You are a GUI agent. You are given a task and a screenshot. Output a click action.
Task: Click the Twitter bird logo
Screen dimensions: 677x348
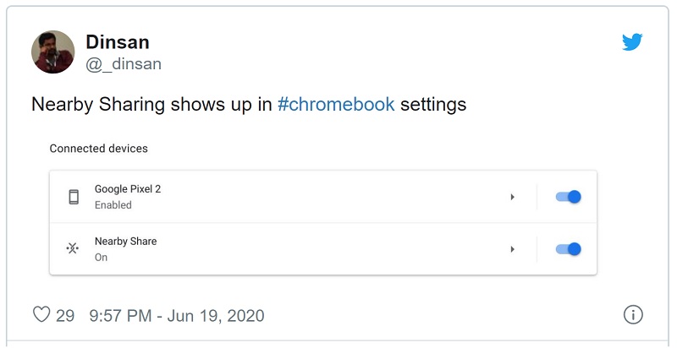(x=633, y=42)
